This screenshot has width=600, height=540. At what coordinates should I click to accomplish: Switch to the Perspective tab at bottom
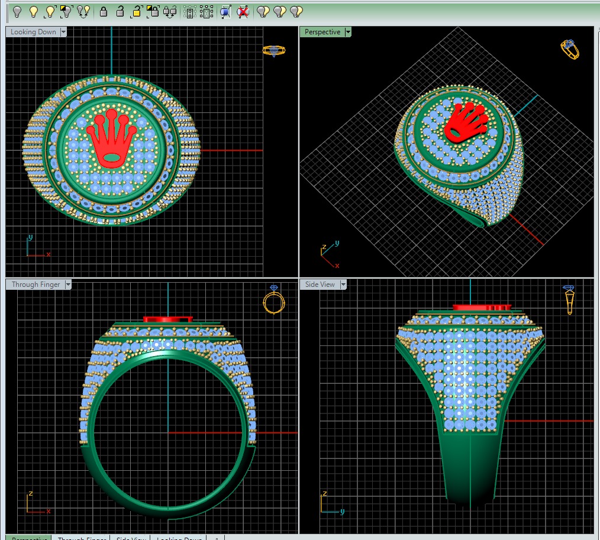(29, 537)
